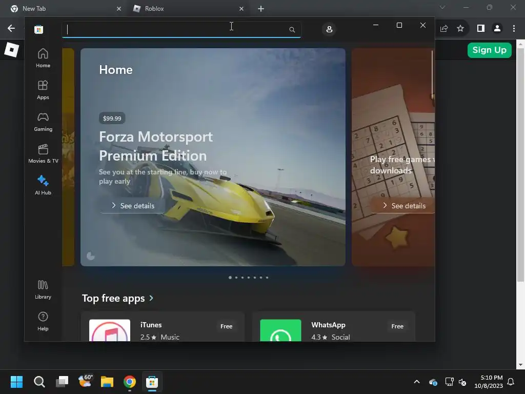Open the Gaming section in Store sidebar
This screenshot has height=394, width=525.
point(43,122)
